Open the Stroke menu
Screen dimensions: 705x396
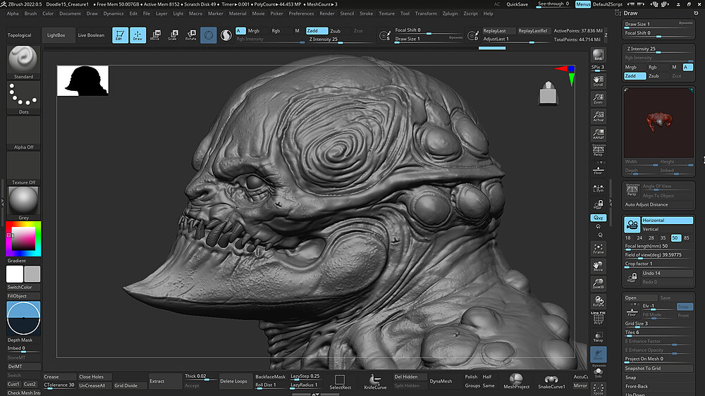366,13
